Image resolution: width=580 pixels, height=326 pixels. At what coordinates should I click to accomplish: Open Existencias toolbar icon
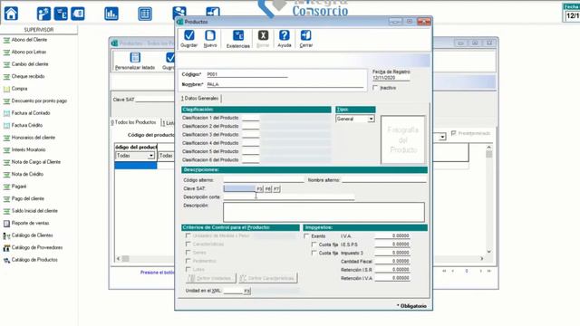coord(237,35)
